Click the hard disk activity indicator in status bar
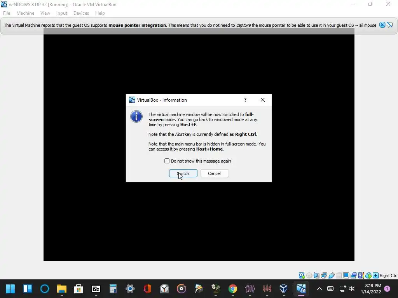The width and height of the screenshot is (398, 298). [302, 275]
